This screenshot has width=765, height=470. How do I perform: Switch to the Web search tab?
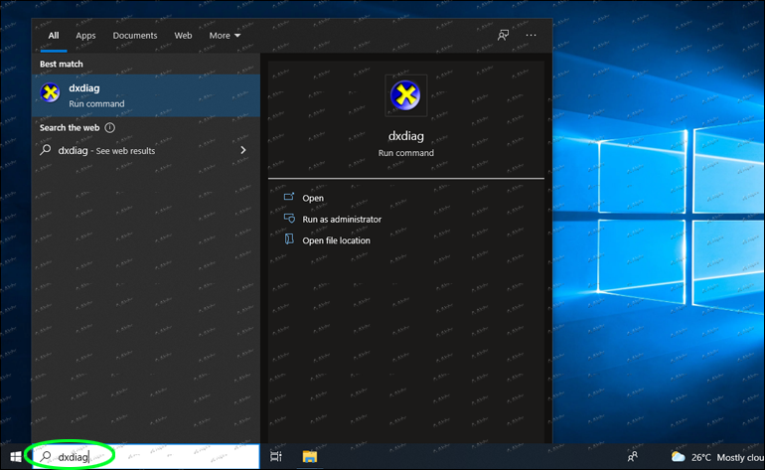183,36
